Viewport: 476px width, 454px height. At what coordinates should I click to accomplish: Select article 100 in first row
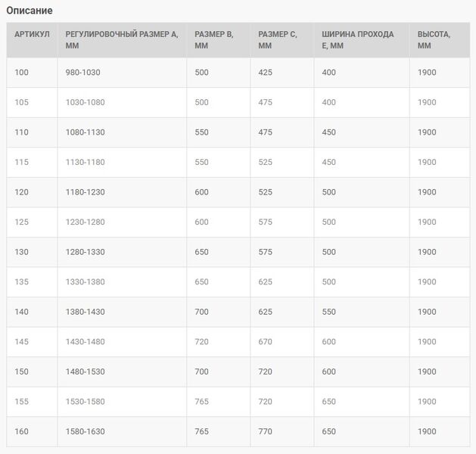click(x=21, y=73)
